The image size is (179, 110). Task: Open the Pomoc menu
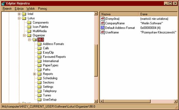(42, 9)
